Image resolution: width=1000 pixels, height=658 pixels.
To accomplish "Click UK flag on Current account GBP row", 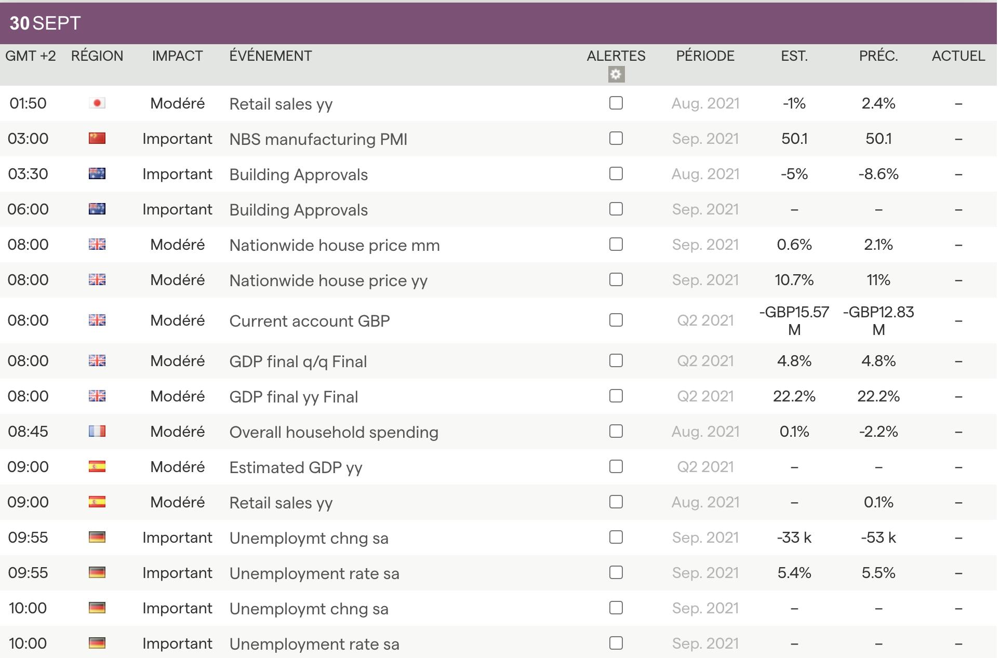I will (x=97, y=320).
